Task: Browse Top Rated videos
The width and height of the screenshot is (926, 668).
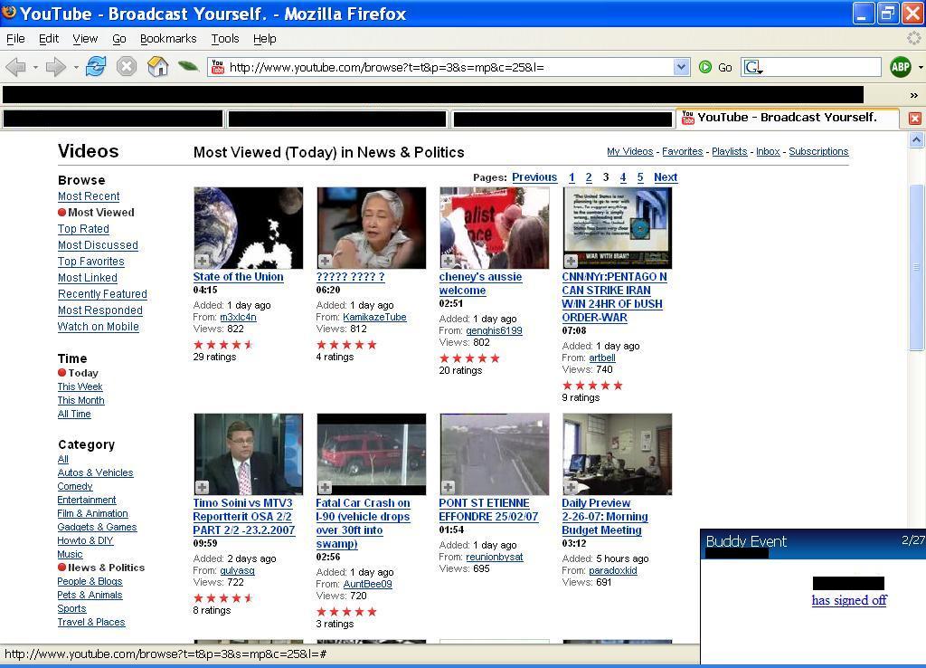Action: point(83,229)
